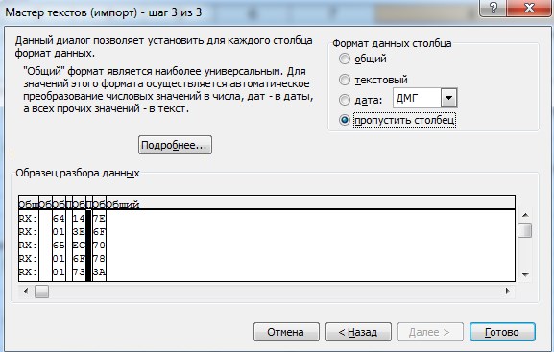Click the horizontal scroll right arrow
Image resolution: width=554 pixels, height=352 pixels.
coord(508,292)
